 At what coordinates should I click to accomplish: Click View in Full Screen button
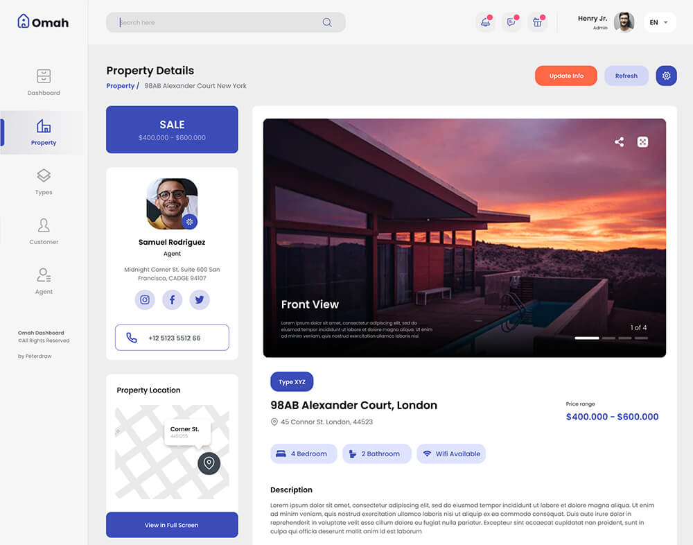(x=172, y=525)
